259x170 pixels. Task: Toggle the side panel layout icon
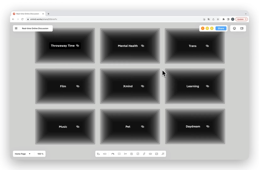click(242, 28)
